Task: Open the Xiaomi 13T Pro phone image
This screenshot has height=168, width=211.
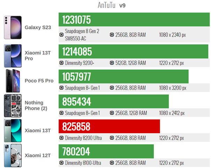Action: [x=13, y=56]
